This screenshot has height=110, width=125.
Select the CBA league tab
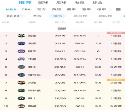coord(26,9)
